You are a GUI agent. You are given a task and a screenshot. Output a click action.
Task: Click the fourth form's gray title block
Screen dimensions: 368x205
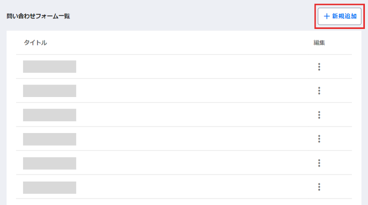pos(50,139)
